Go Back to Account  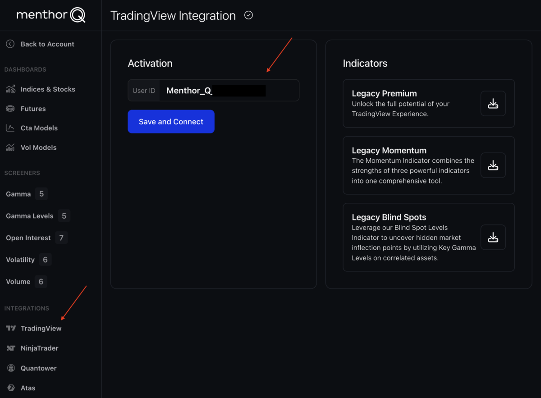[47, 44]
